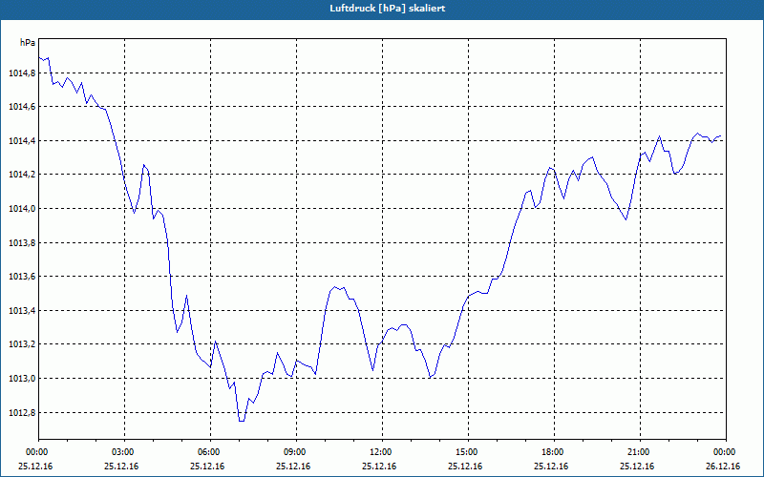
Task: Select the 1013,4 y-axis value
Action: [22, 311]
